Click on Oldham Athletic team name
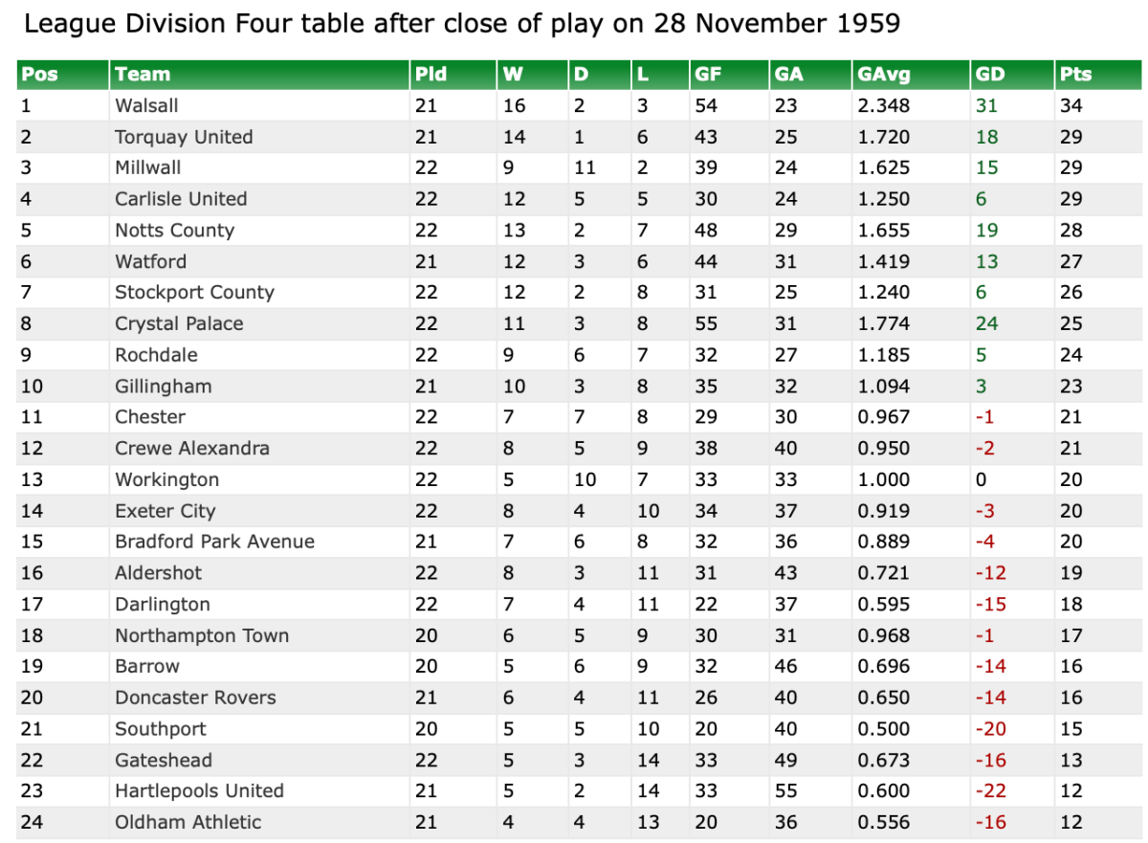 (x=188, y=823)
